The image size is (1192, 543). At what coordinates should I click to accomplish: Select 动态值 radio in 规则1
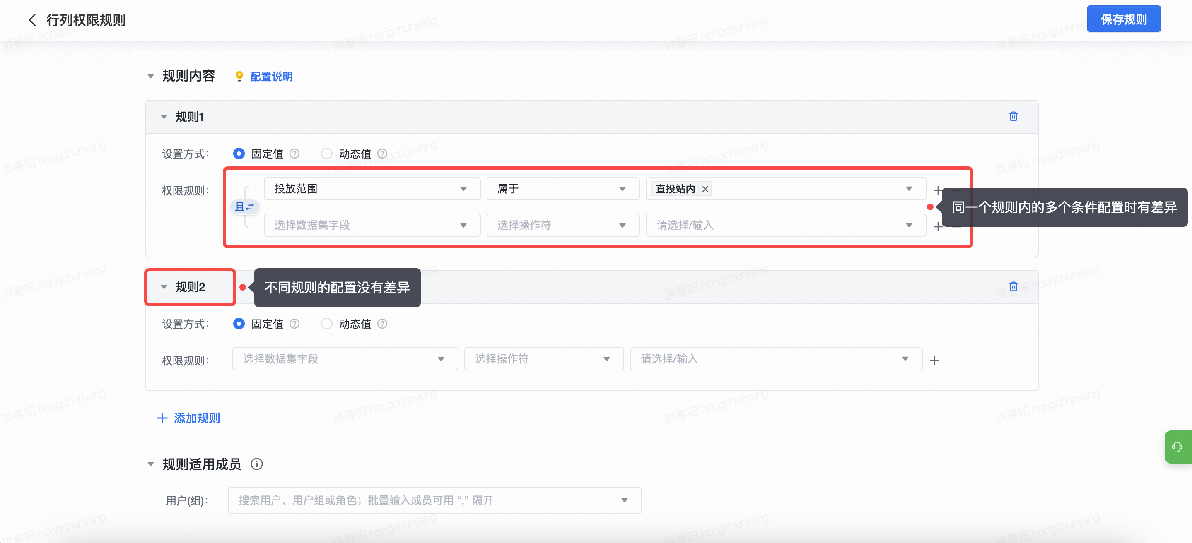(x=327, y=154)
